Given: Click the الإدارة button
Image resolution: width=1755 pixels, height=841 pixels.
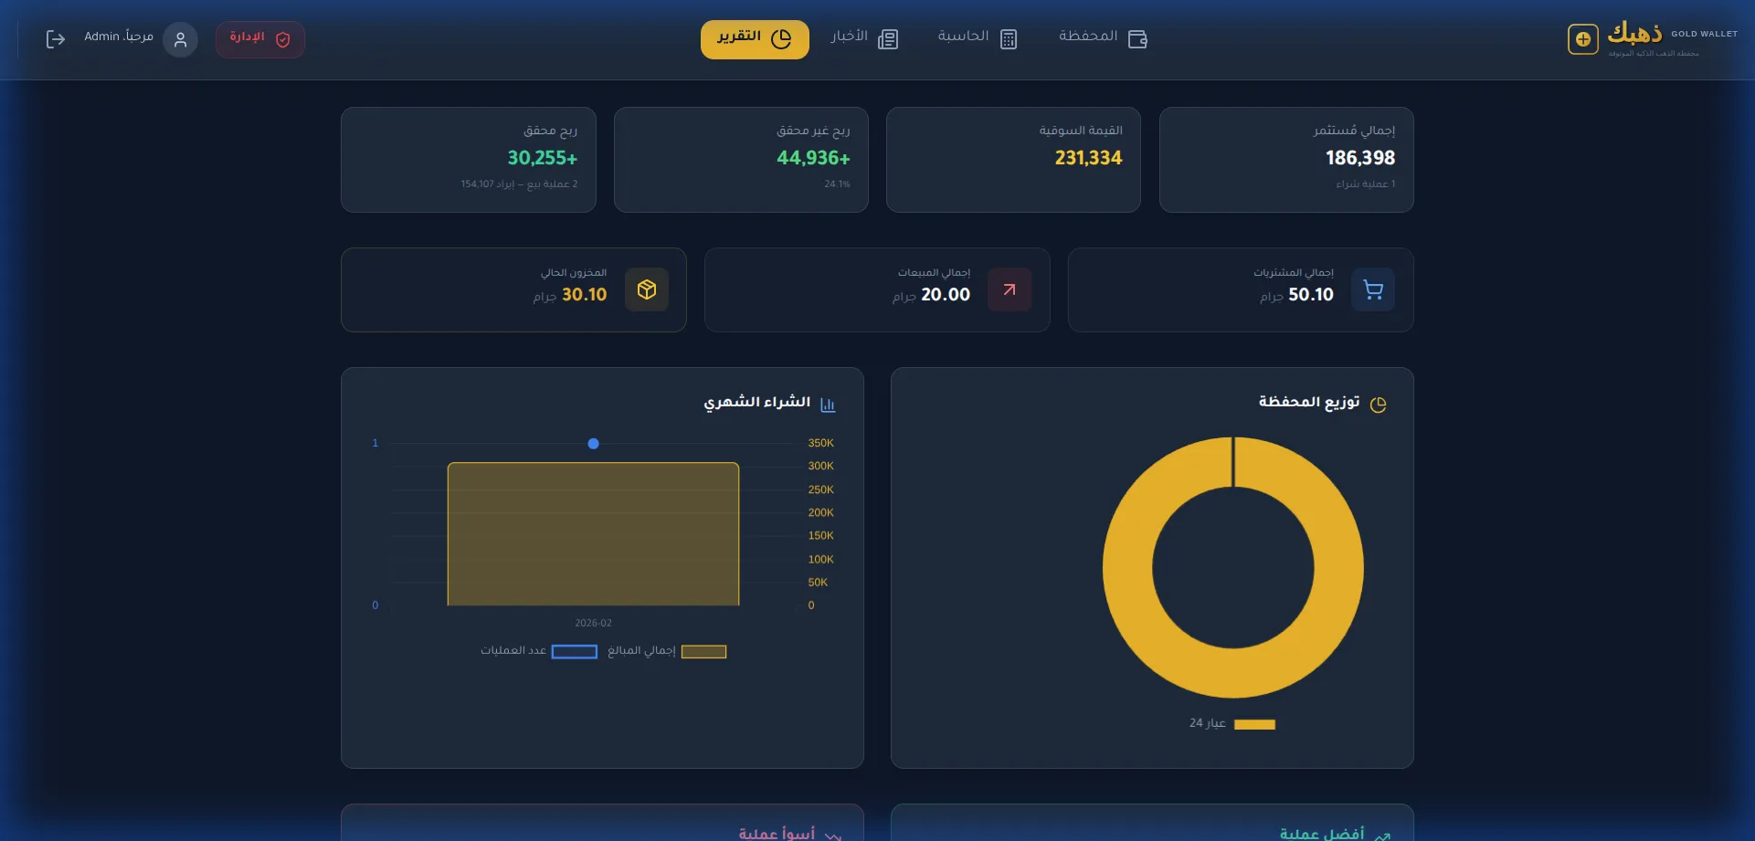Looking at the screenshot, I should coord(260,39).
